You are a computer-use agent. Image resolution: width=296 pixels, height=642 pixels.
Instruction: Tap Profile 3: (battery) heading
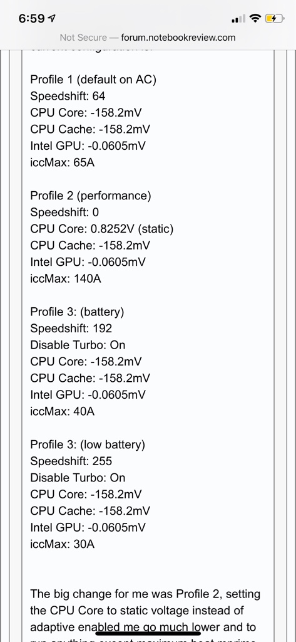[77, 312]
